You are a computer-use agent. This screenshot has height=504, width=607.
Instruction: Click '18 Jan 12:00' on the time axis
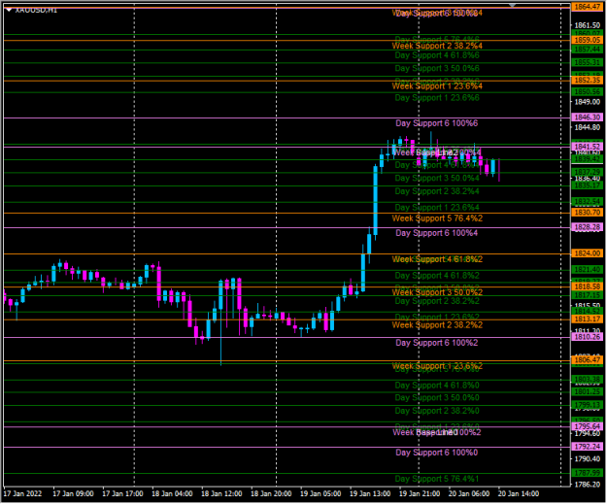(x=221, y=494)
